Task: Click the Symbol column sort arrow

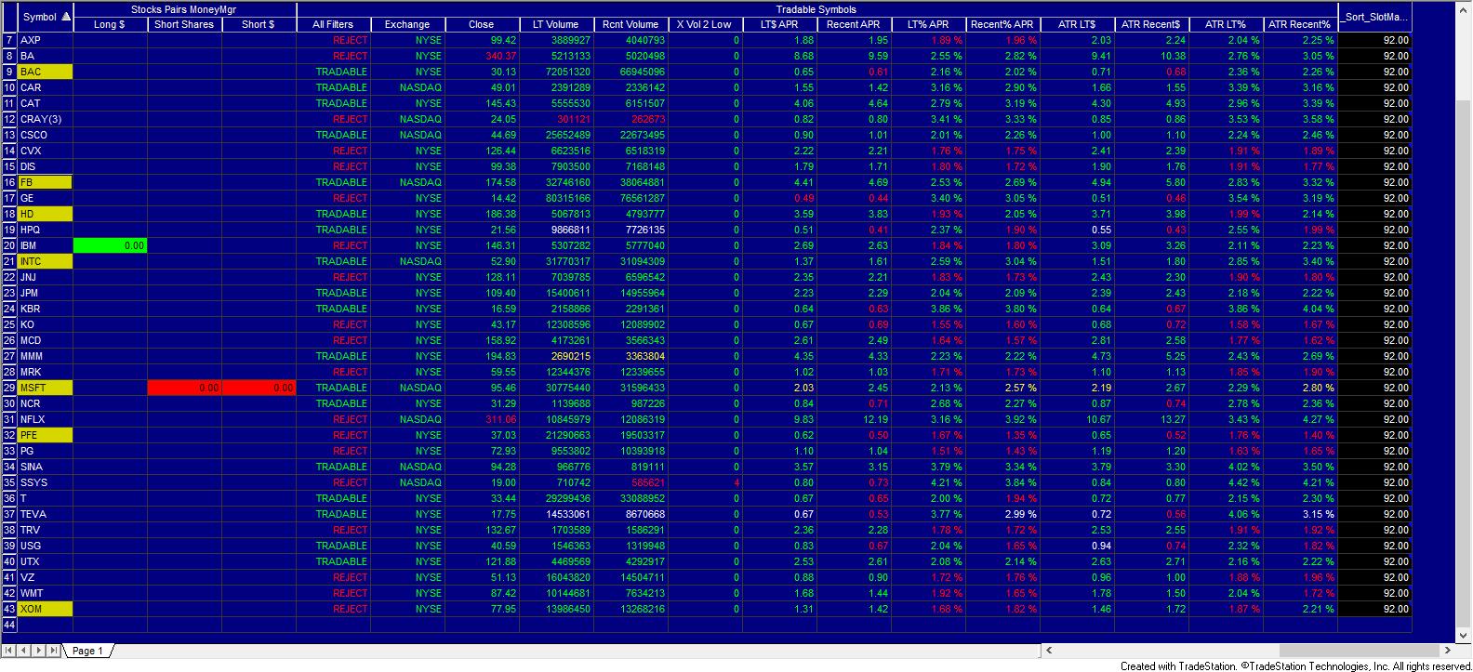Action: pyautogui.click(x=65, y=17)
